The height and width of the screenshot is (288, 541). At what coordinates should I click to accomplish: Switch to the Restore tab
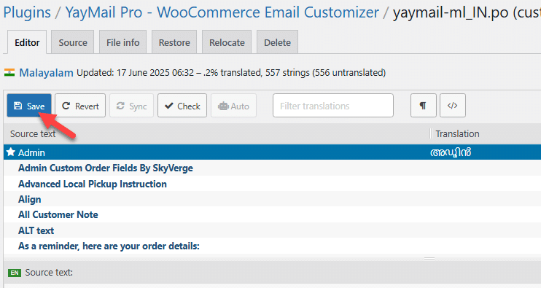coord(174,42)
